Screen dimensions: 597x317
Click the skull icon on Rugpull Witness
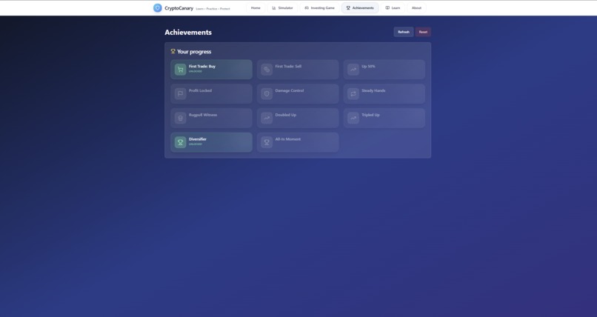[x=181, y=118]
